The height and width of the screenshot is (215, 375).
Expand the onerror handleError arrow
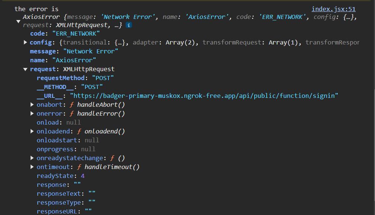(x=32, y=114)
